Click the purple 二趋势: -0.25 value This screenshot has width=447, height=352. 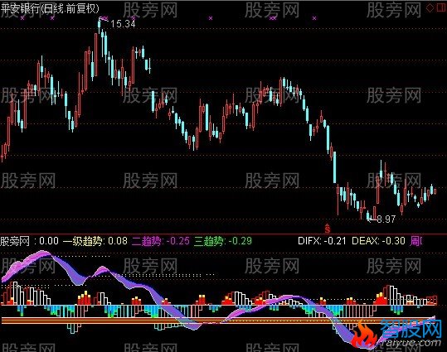tap(161, 241)
